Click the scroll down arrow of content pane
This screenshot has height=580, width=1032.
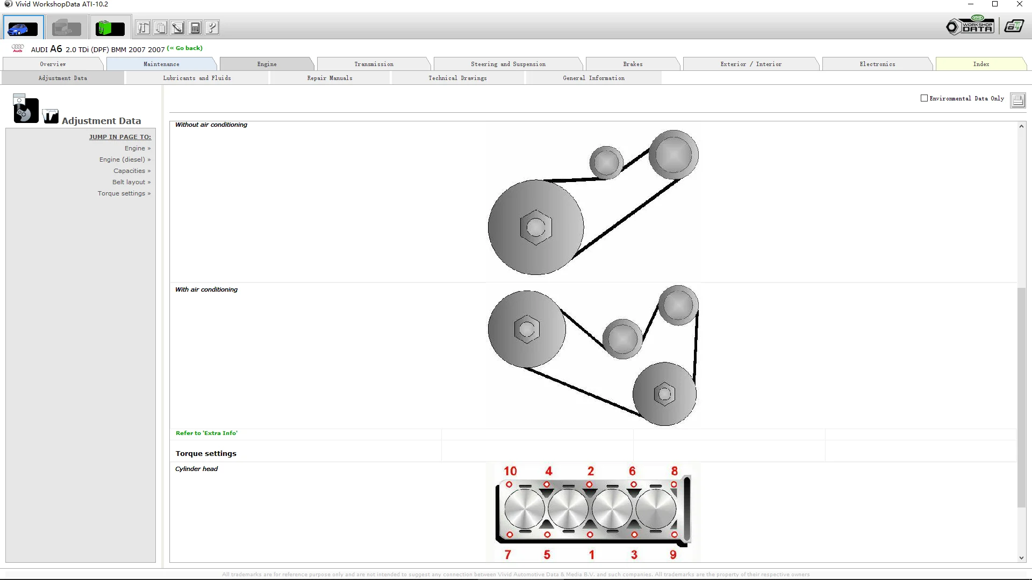pos(1021,558)
